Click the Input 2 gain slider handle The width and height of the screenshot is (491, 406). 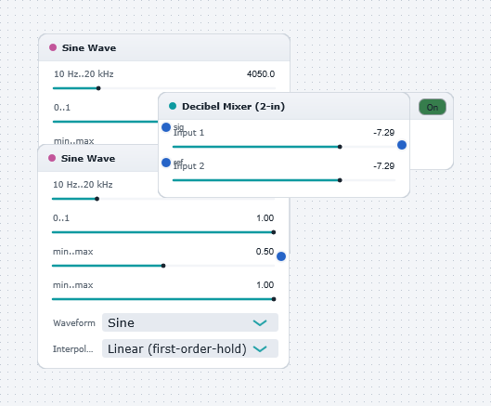(340, 180)
